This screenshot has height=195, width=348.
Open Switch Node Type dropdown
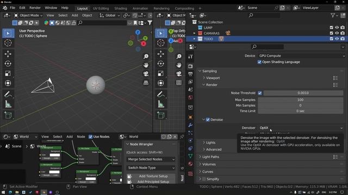click(151, 167)
